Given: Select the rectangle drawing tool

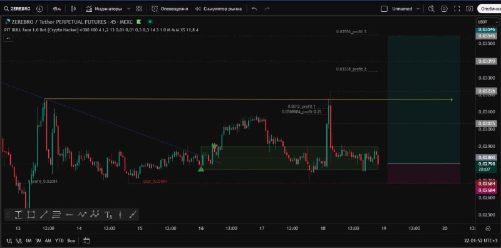Looking at the screenshot, I should point(31,214).
